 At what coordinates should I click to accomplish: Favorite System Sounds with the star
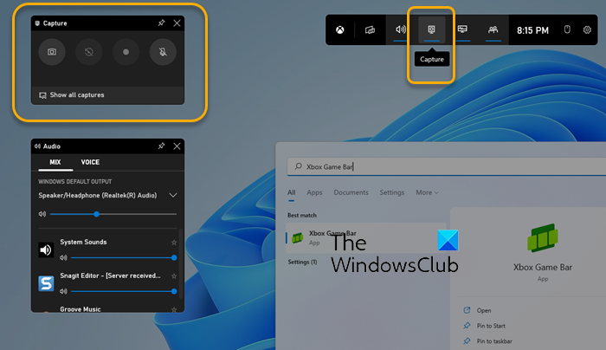[x=174, y=243]
